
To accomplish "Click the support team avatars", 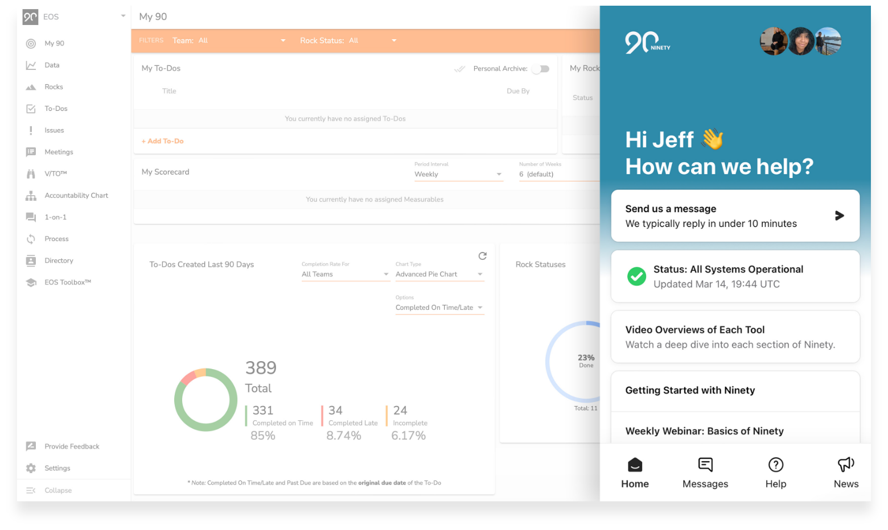I will click(801, 41).
